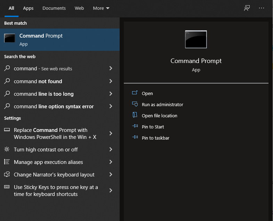
Task: Click the Narrator keyboard layout icon
Action: (7, 174)
